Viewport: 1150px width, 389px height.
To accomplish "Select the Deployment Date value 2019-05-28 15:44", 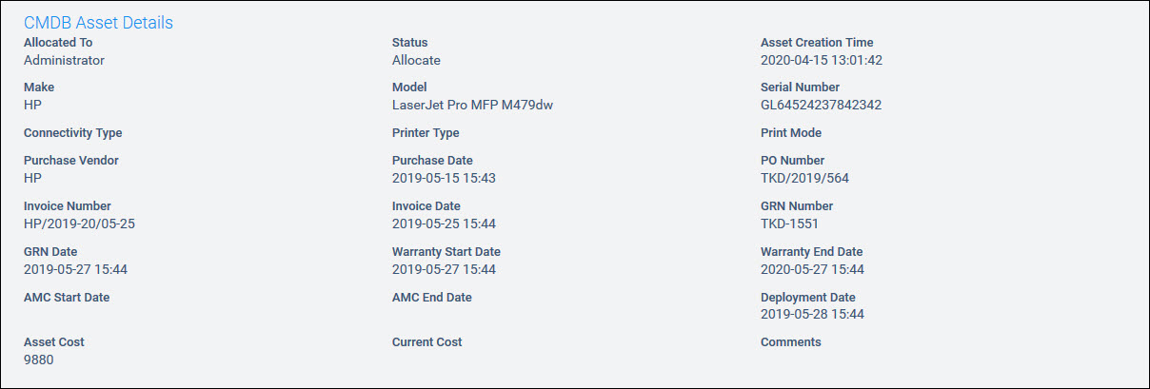I will coord(812,314).
